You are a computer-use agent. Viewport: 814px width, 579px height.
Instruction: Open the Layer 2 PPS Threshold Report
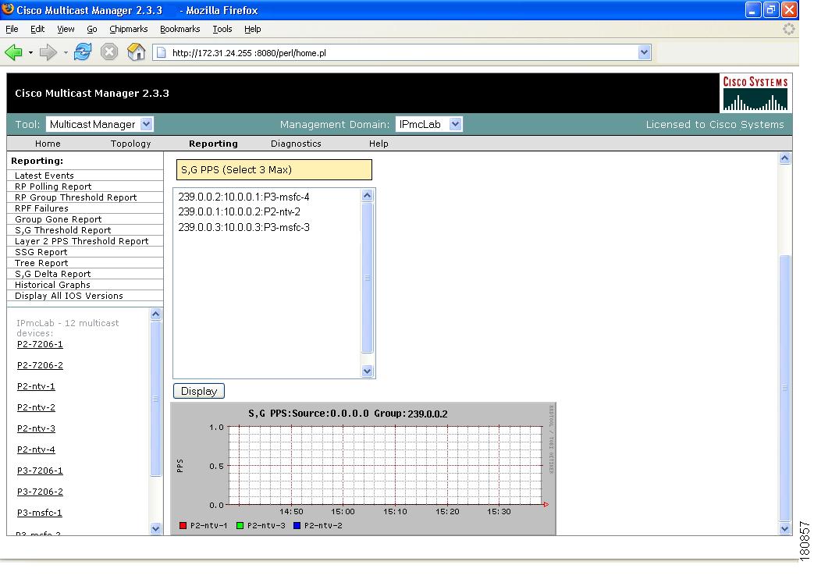81,241
